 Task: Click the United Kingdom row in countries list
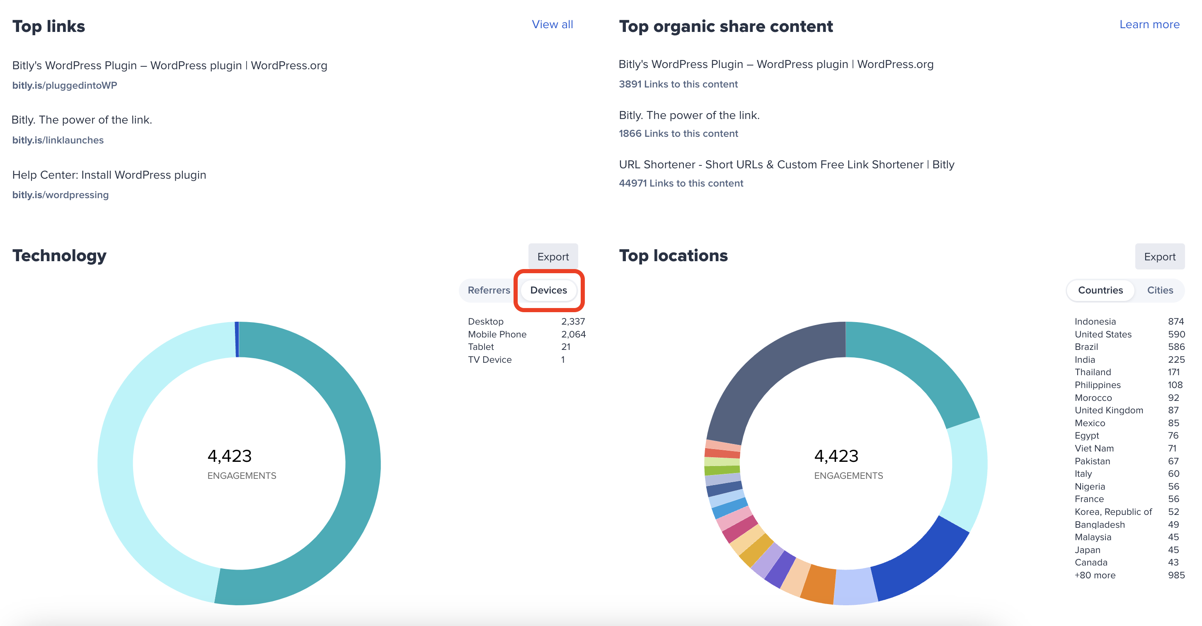(1127, 410)
